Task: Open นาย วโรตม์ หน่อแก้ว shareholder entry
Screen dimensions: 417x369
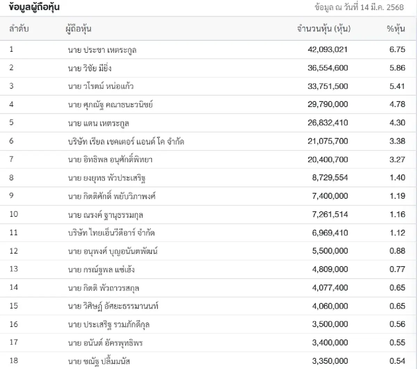Action: coord(101,86)
